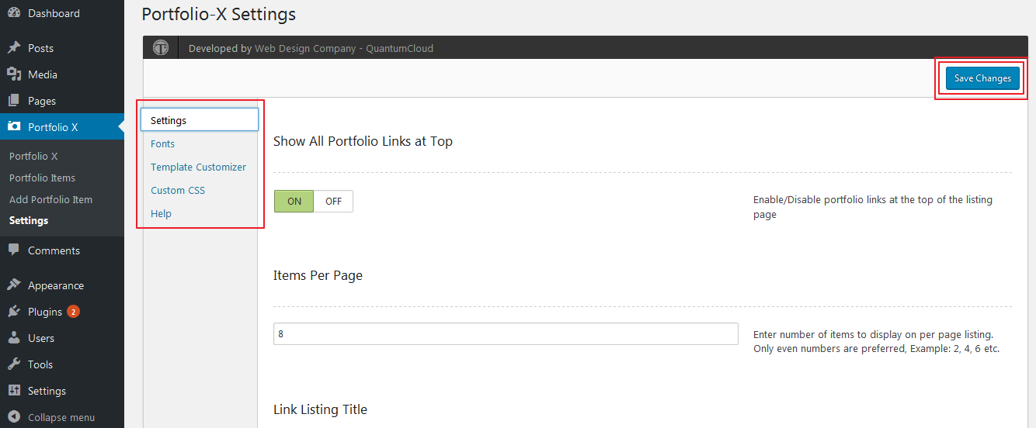Click the Posts pushpin icon
1036x428 pixels.
(14, 48)
